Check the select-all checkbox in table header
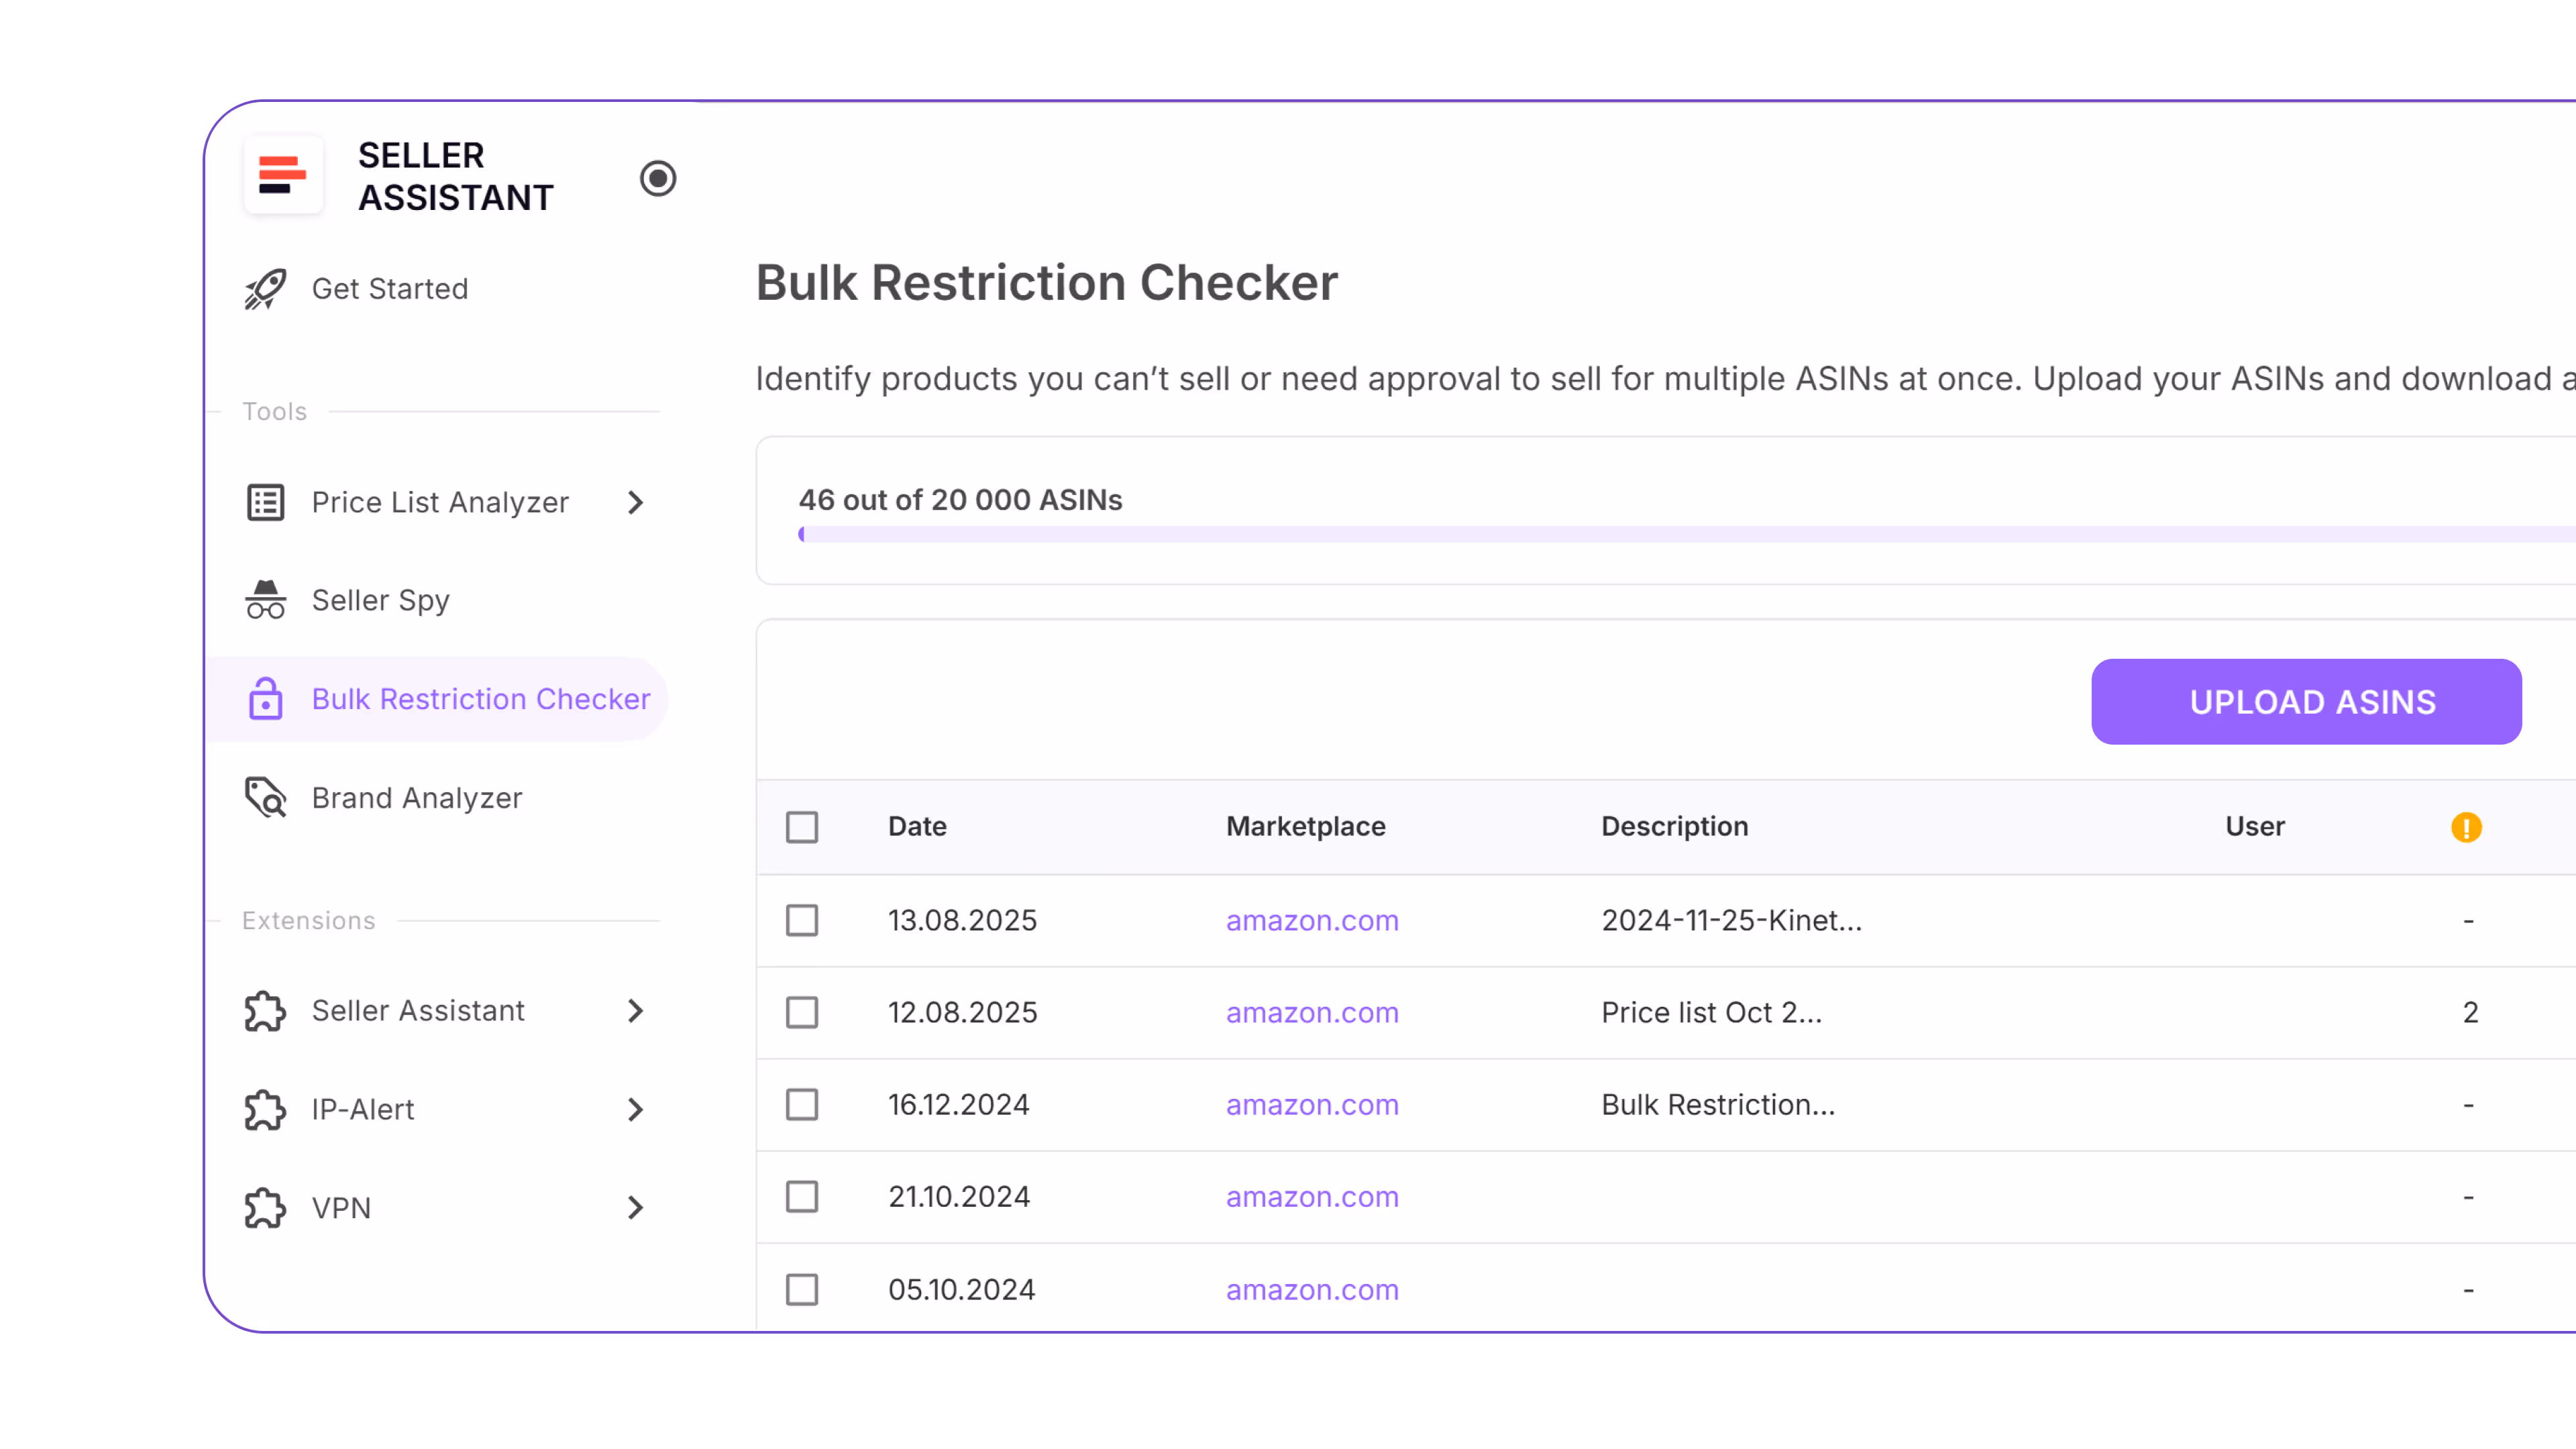Image resolution: width=2576 pixels, height=1449 pixels. [802, 827]
